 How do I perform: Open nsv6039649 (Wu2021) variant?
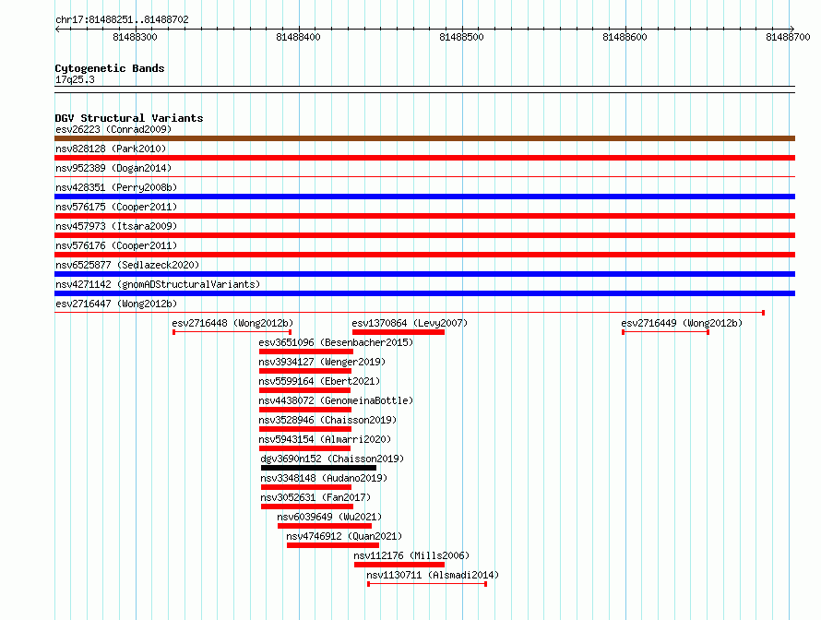[x=329, y=517]
